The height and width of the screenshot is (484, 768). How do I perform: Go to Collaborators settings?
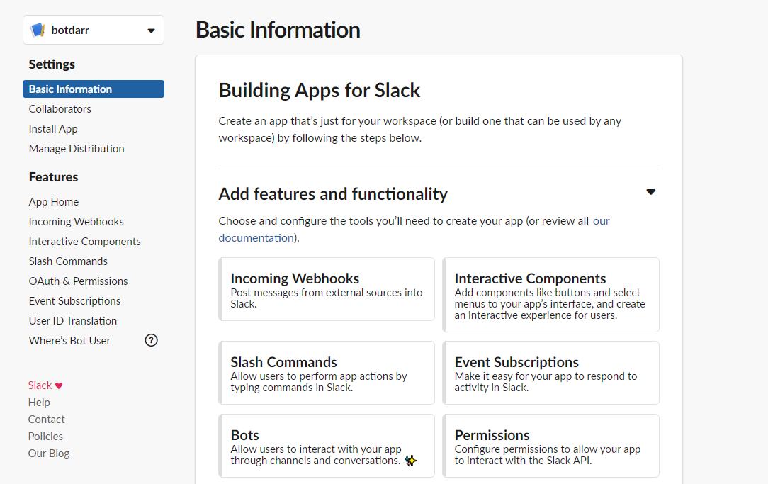[60, 109]
